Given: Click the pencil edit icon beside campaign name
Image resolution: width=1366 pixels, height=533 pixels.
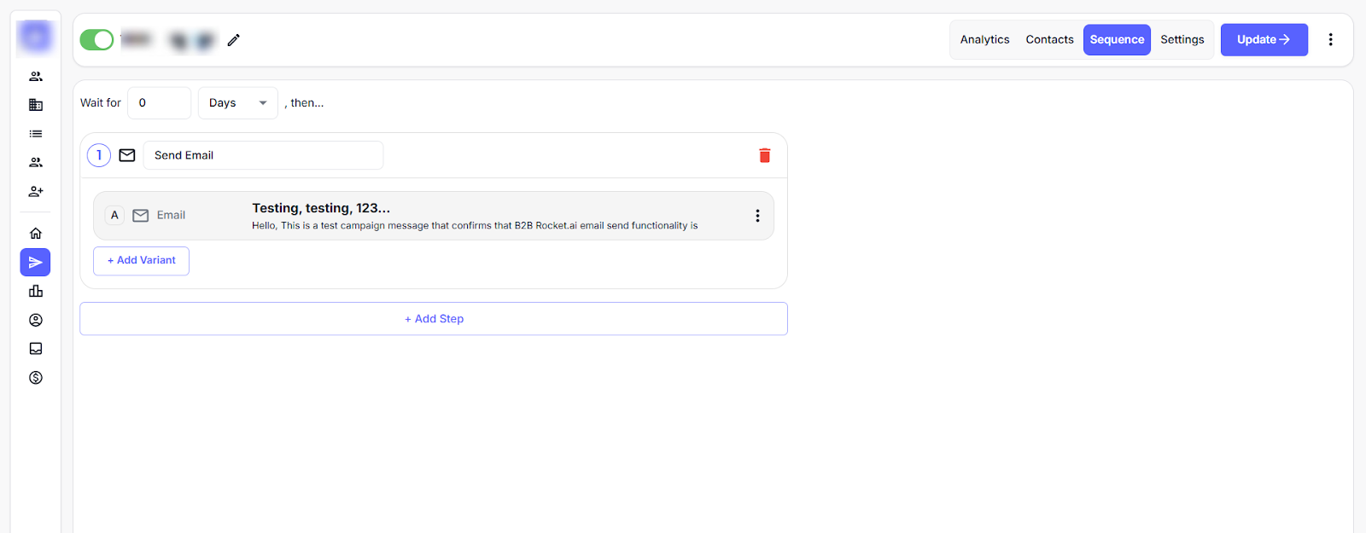Looking at the screenshot, I should [233, 40].
